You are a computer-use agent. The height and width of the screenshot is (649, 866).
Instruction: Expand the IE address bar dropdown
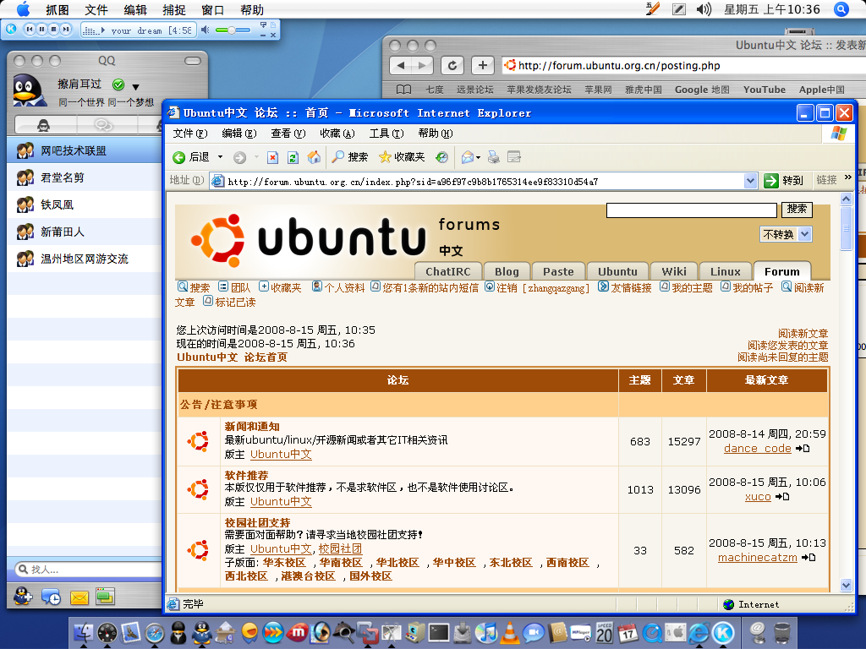[750, 181]
